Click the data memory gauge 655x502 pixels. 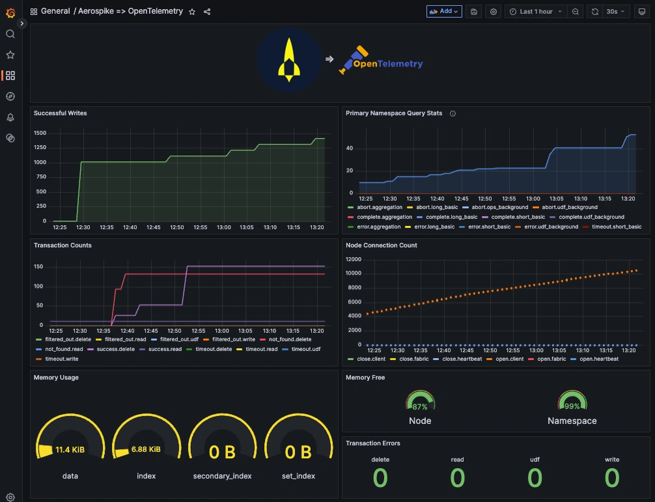tap(70, 438)
